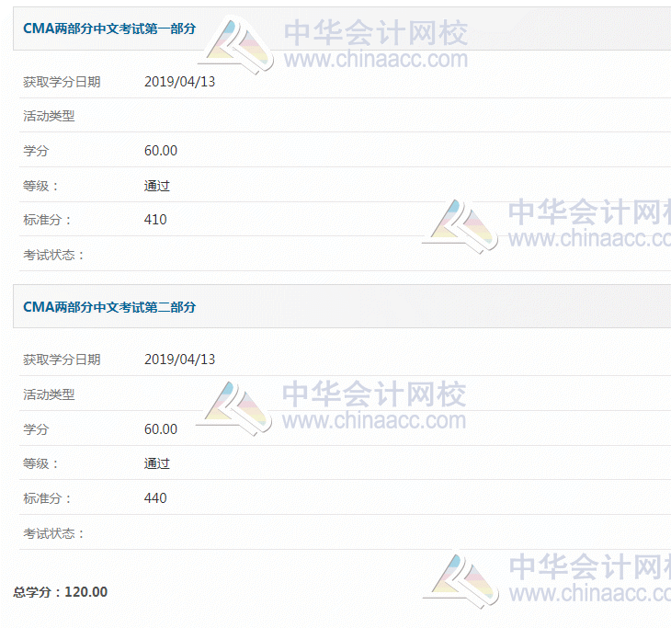Click the 总学分：120.00 total line
671x628 pixels.
coord(61,592)
